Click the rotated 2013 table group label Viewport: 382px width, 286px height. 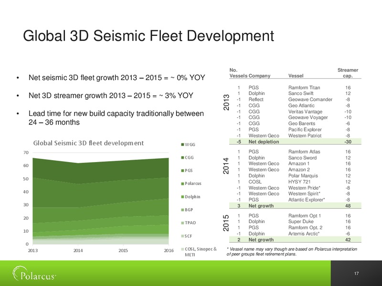pos(226,102)
